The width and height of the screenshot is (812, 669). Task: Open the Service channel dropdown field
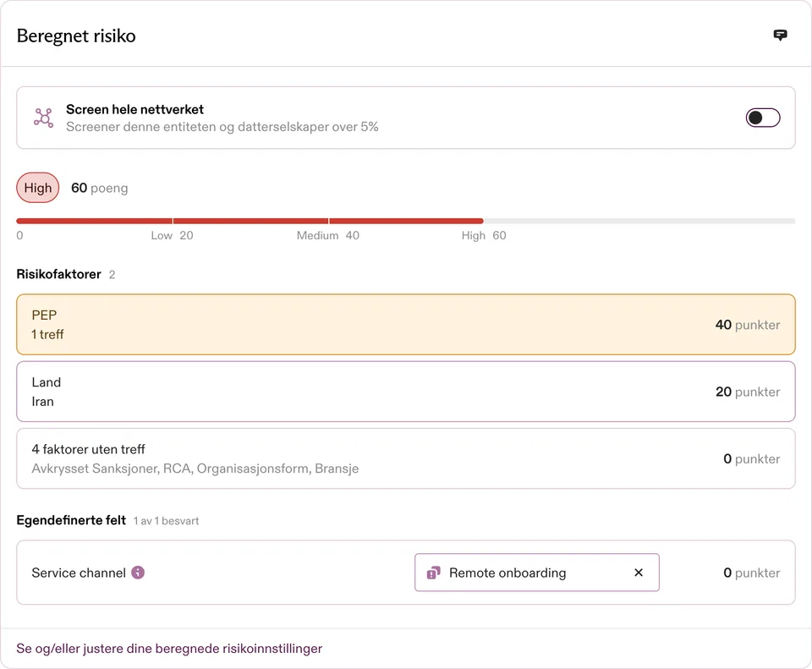[536, 573]
